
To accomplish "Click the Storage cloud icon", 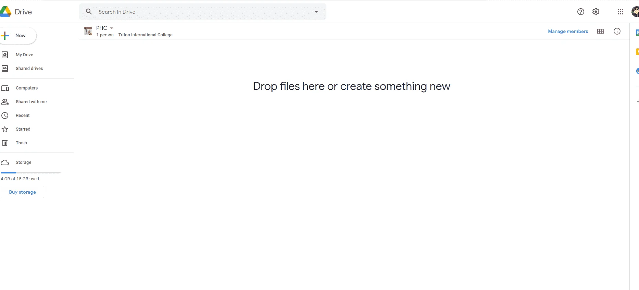I will tap(5, 162).
